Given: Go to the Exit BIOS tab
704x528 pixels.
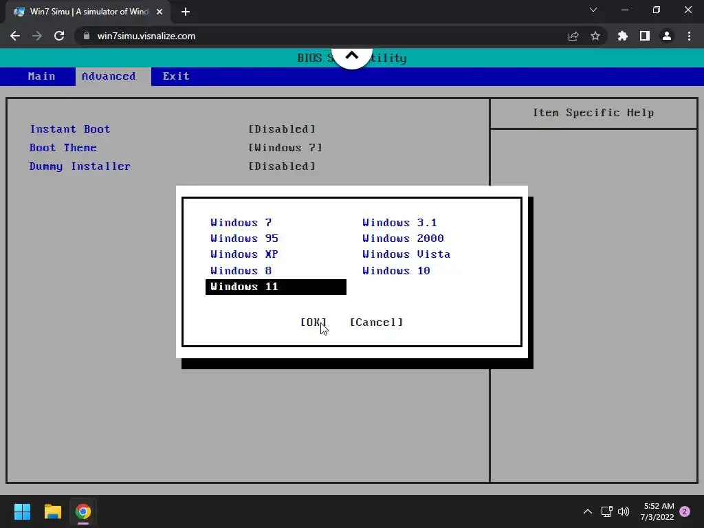Looking at the screenshot, I should 176,76.
